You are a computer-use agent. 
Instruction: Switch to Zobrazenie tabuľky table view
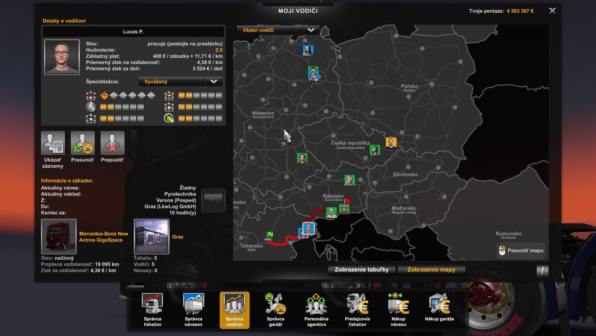pyautogui.click(x=362, y=269)
